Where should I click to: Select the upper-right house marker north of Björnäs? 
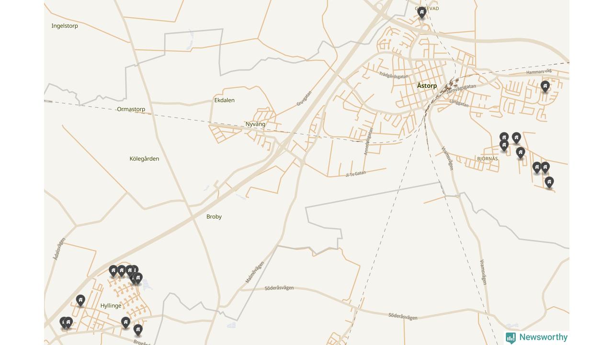click(x=516, y=138)
